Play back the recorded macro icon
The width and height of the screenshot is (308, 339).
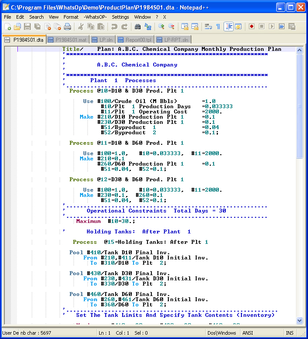coord(271,27)
